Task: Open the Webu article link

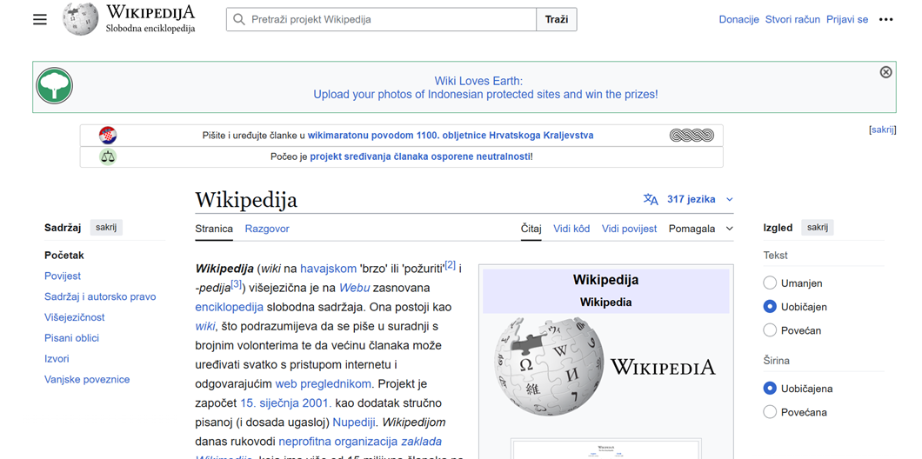Action: tap(354, 288)
